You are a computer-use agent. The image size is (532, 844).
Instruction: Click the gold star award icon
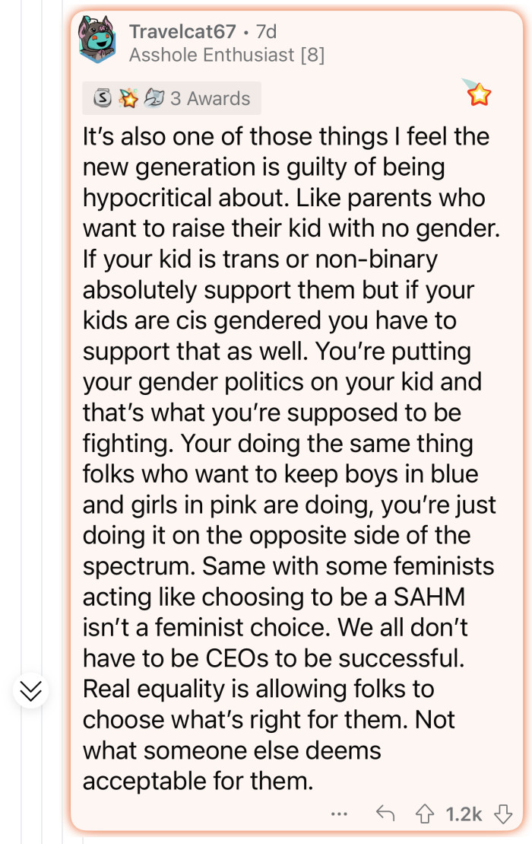(127, 97)
